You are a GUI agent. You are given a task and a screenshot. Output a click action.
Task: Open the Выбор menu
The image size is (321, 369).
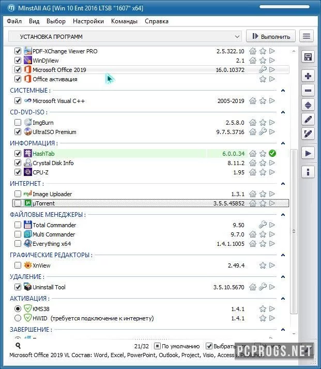point(56,21)
